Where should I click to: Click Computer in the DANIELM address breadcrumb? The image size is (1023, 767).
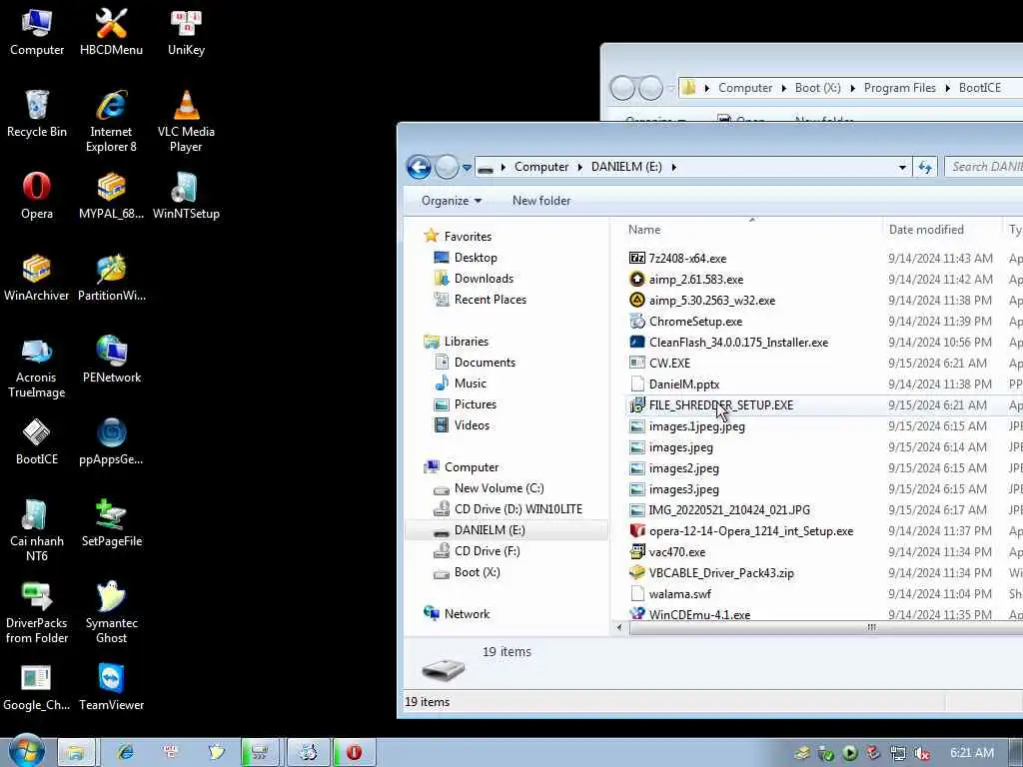pyautogui.click(x=541, y=167)
